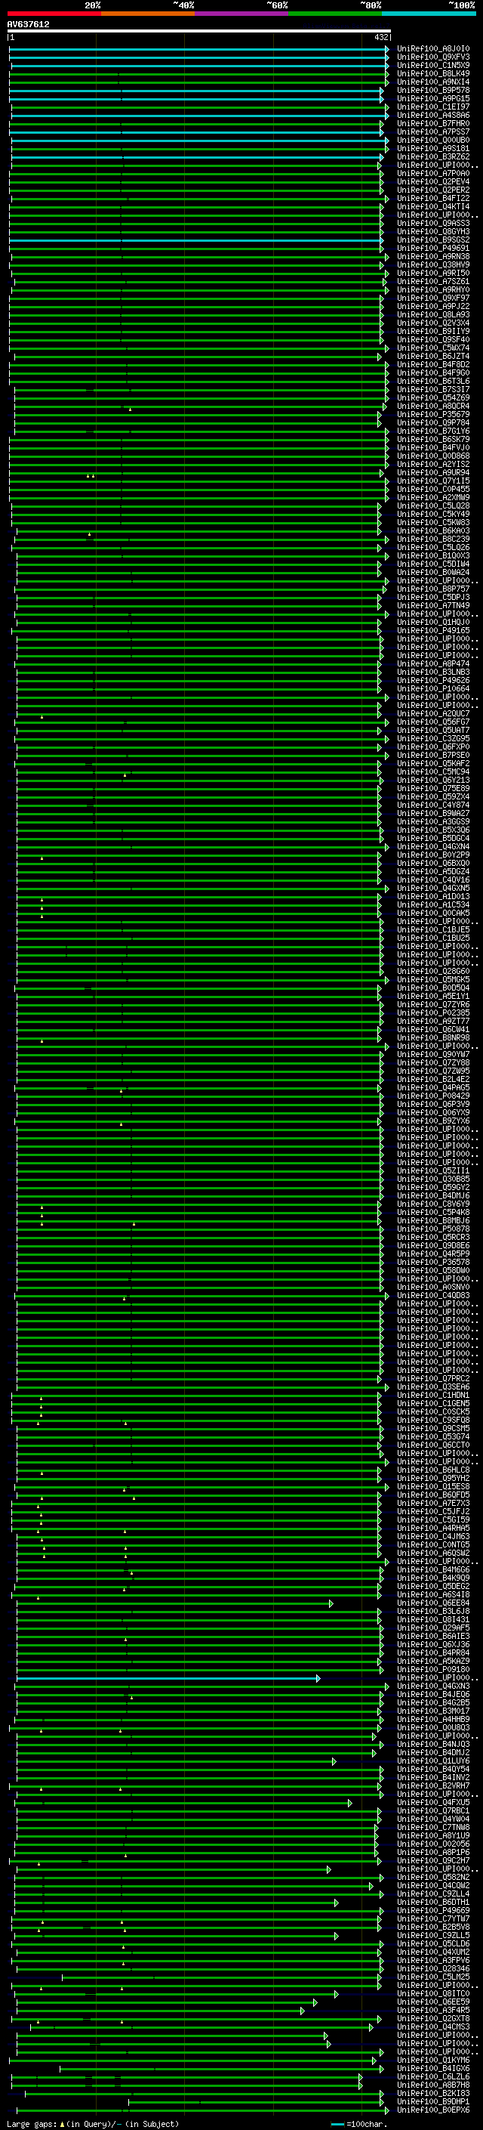Image resolution: width=483 pixels, height=2130 pixels.
Task: Select the label UniRef100_A9RN38
Action: 433,256
